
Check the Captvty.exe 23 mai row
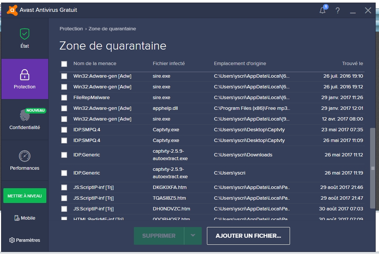click(x=64, y=130)
